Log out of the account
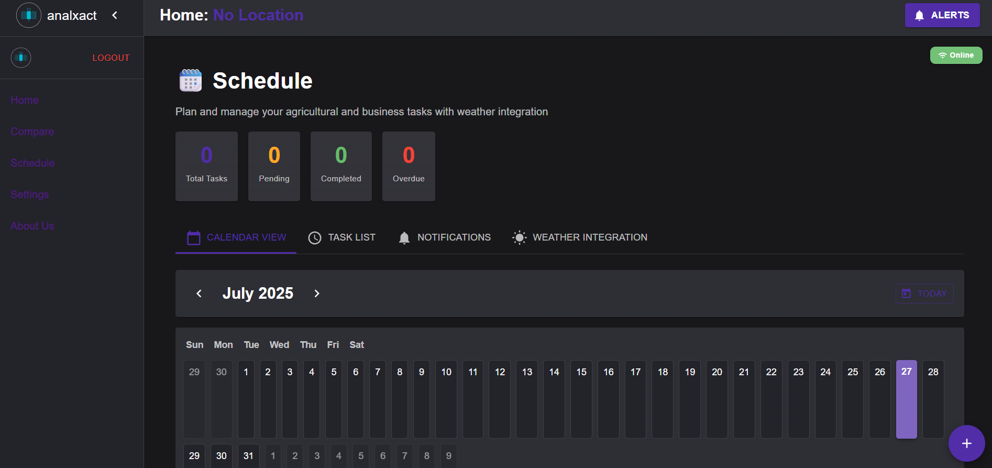Screen dimensions: 992x468 111,58
